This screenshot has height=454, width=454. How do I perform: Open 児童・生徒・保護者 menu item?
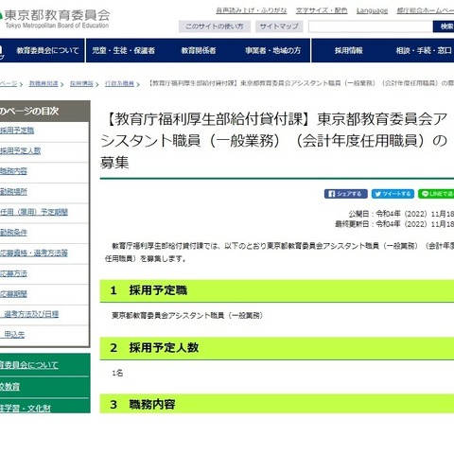123,50
